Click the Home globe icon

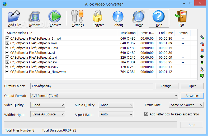(x=139, y=17)
